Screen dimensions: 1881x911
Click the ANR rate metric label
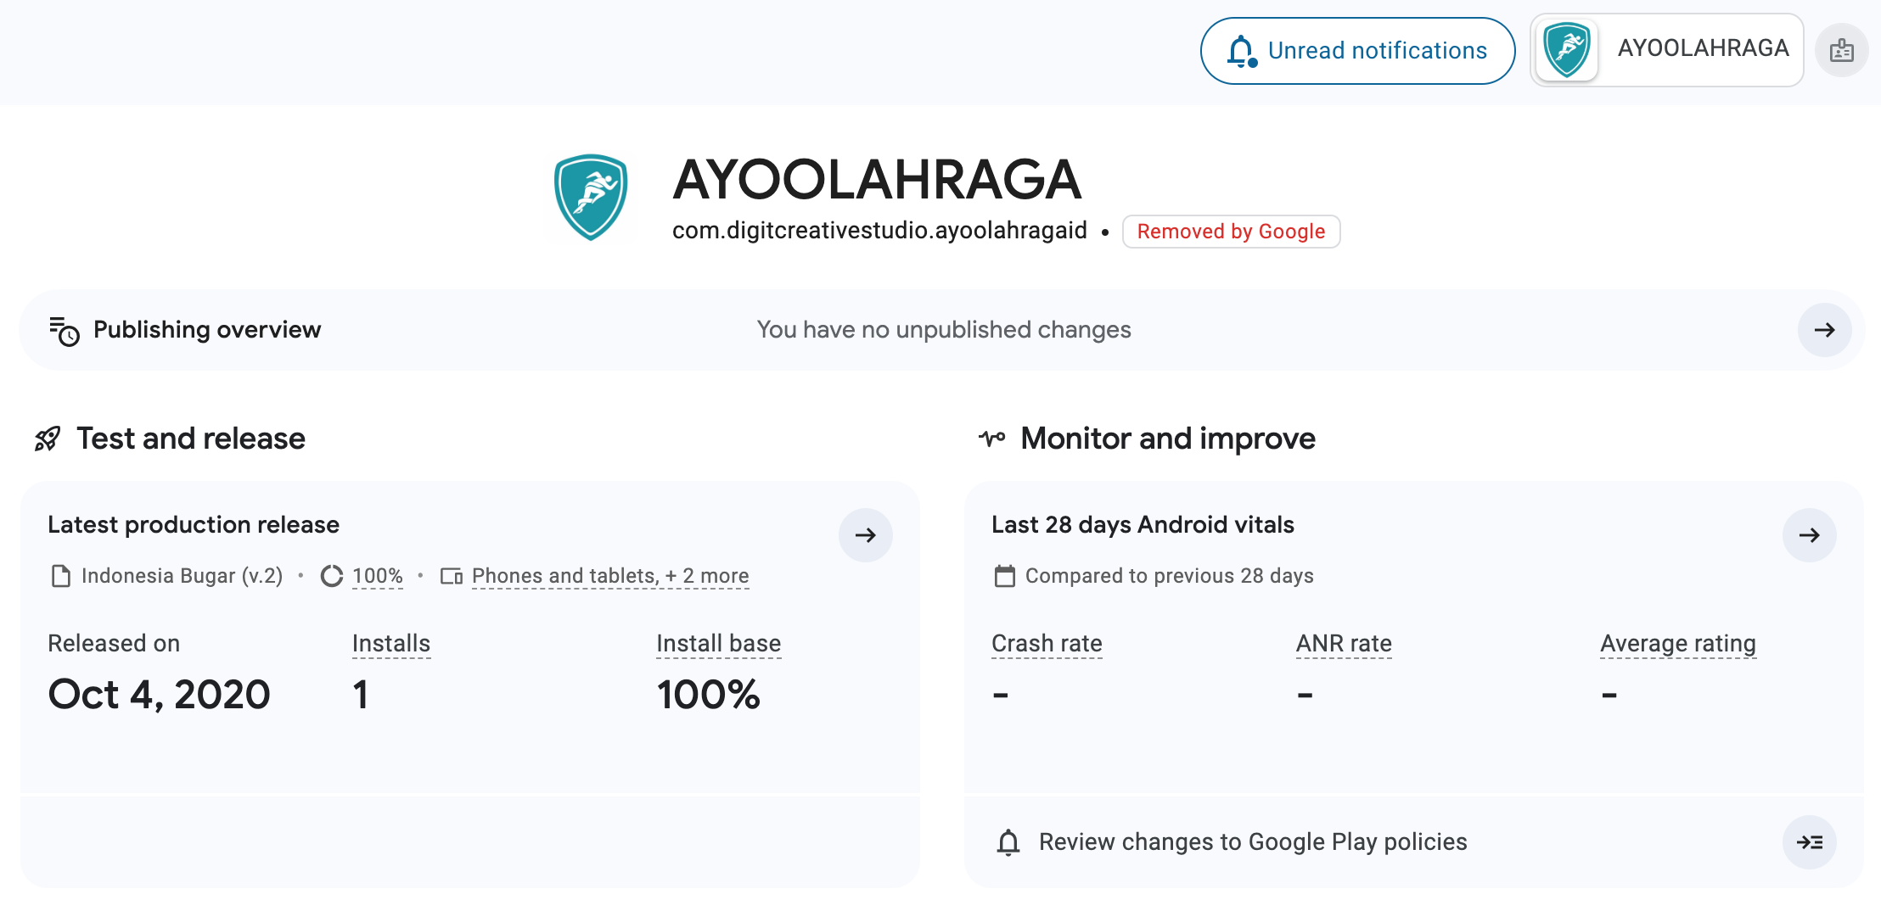click(x=1344, y=644)
